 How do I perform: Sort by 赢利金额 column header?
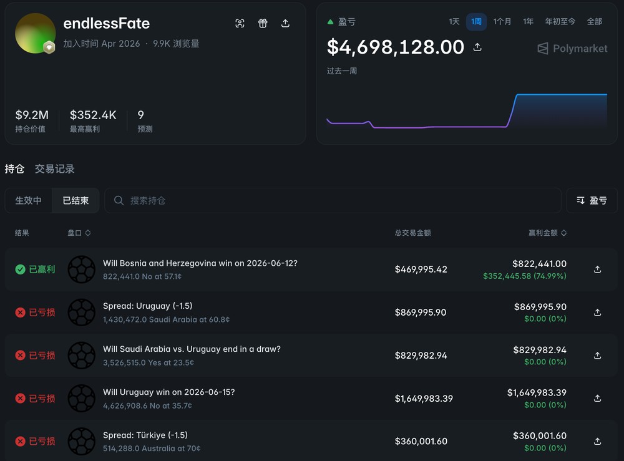(547, 233)
